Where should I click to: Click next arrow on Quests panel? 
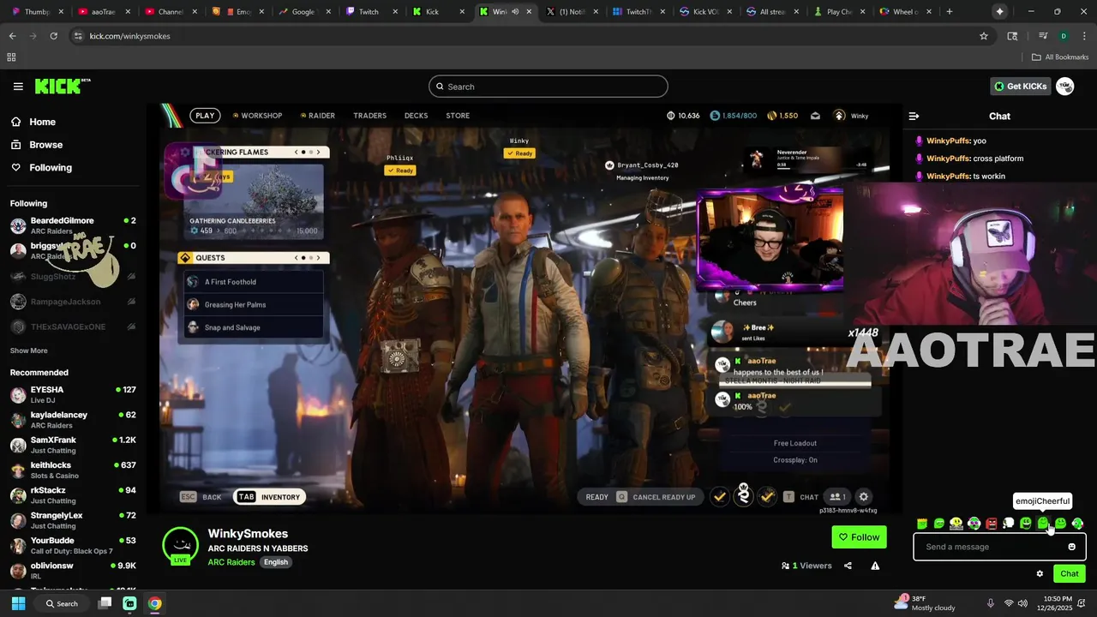tap(318, 258)
